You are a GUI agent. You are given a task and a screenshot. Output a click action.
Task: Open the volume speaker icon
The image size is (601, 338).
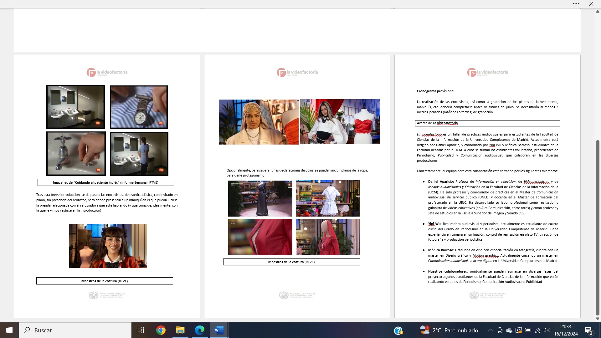tap(547, 330)
